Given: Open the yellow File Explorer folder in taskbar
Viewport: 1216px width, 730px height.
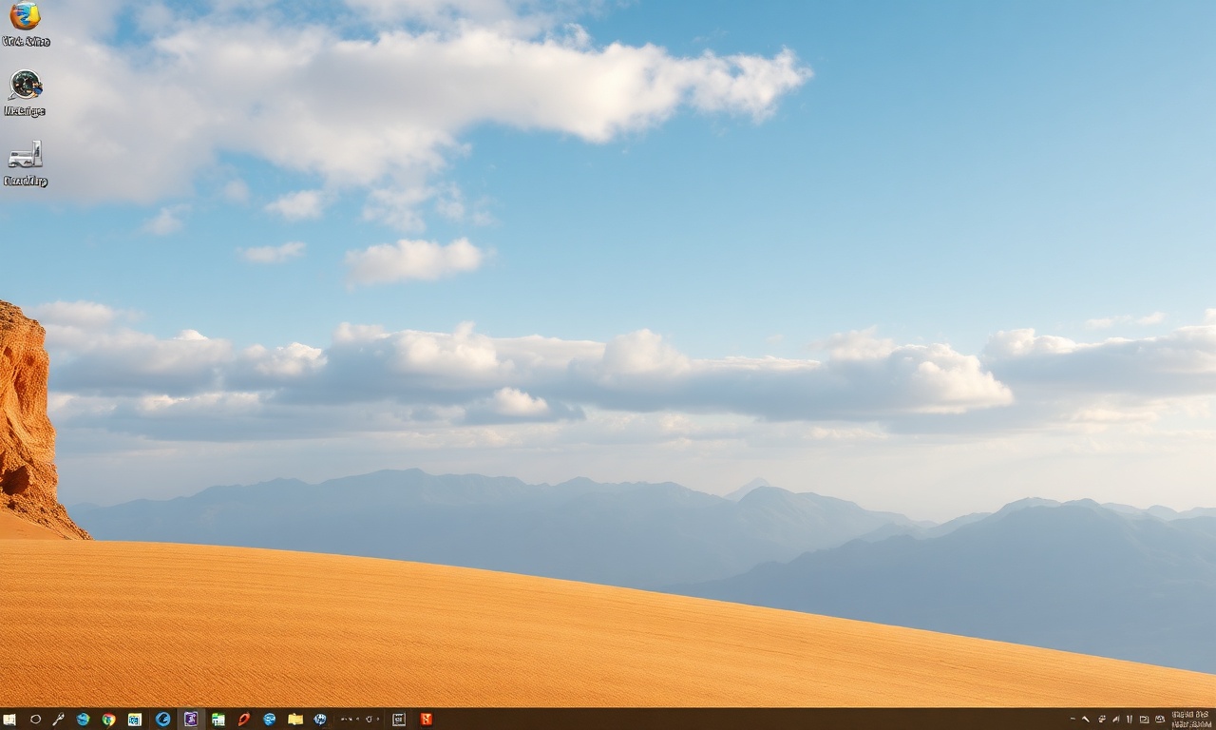Looking at the screenshot, I should click(295, 720).
